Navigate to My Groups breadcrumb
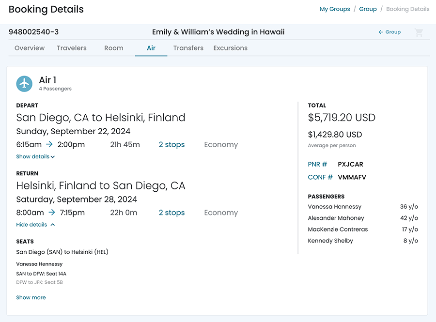 pos(335,9)
